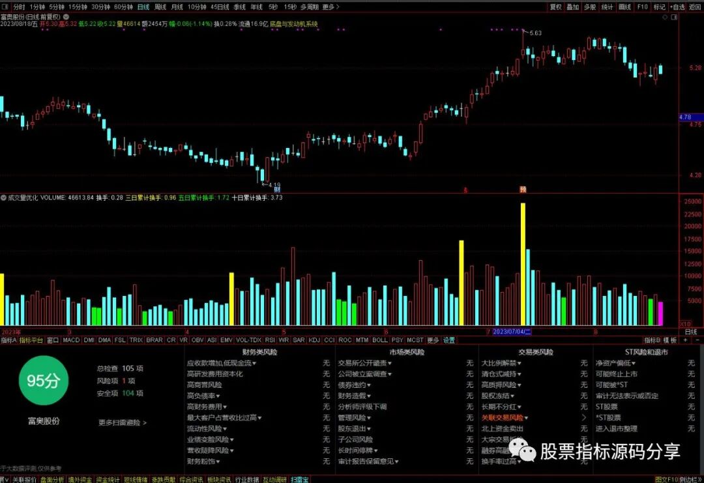
Task: Click the 多股 button
Action: (x=589, y=7)
